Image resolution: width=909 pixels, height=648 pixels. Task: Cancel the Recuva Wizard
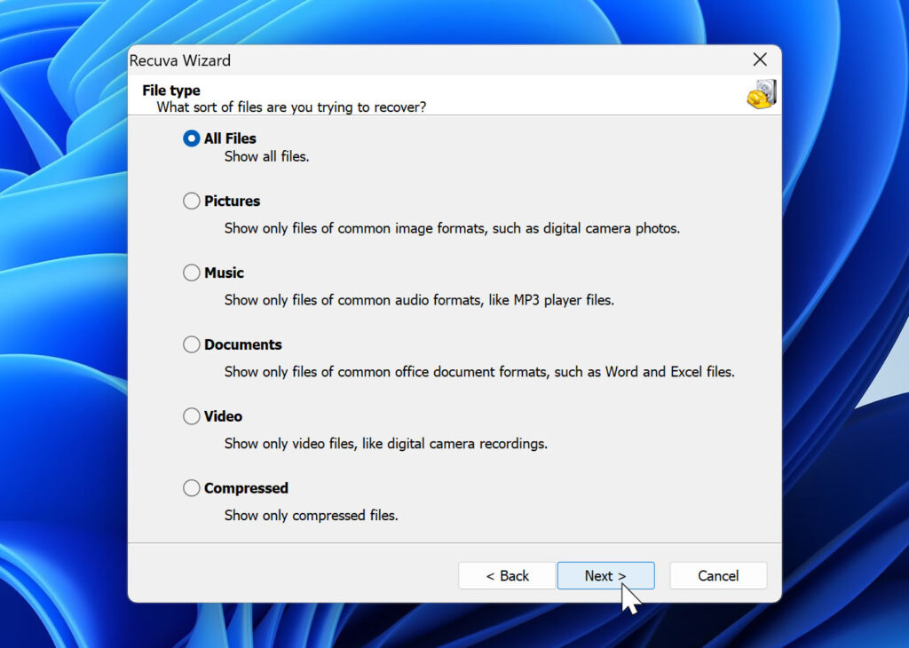click(x=718, y=575)
